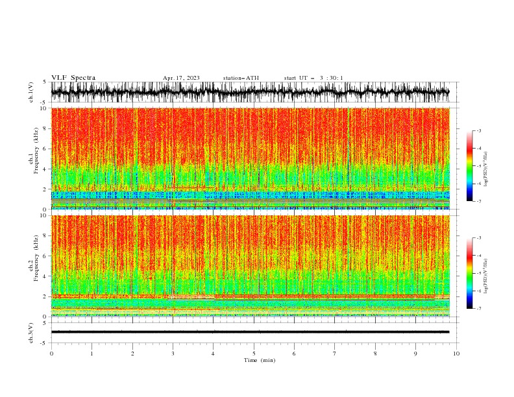This screenshot has width=514, height=397.
Task: Click time axis tick label '3'
Action: [173, 354]
